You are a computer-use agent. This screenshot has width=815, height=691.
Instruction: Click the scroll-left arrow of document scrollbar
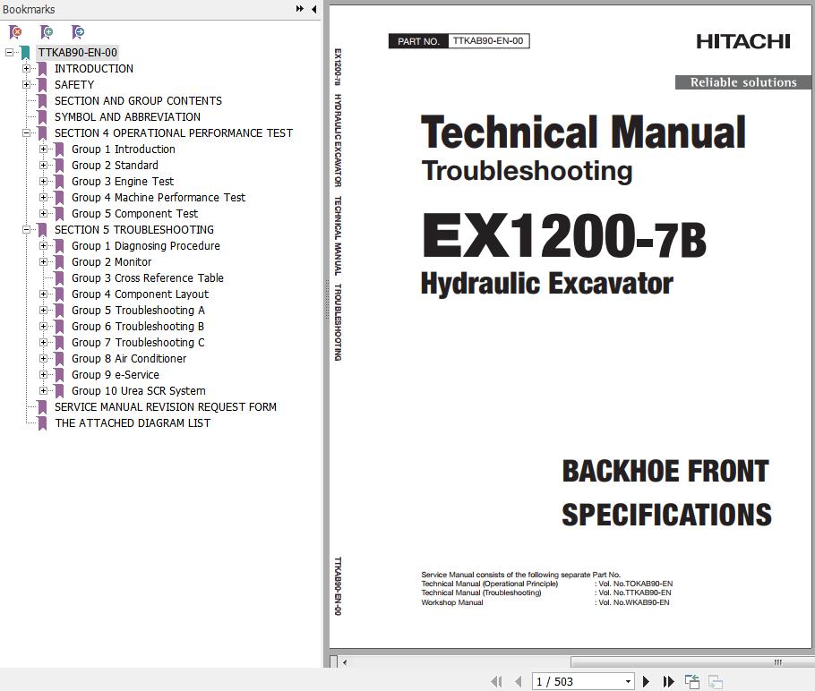345,662
